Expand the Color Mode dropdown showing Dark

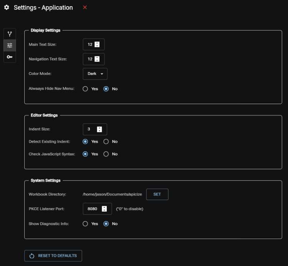[x=95, y=74]
